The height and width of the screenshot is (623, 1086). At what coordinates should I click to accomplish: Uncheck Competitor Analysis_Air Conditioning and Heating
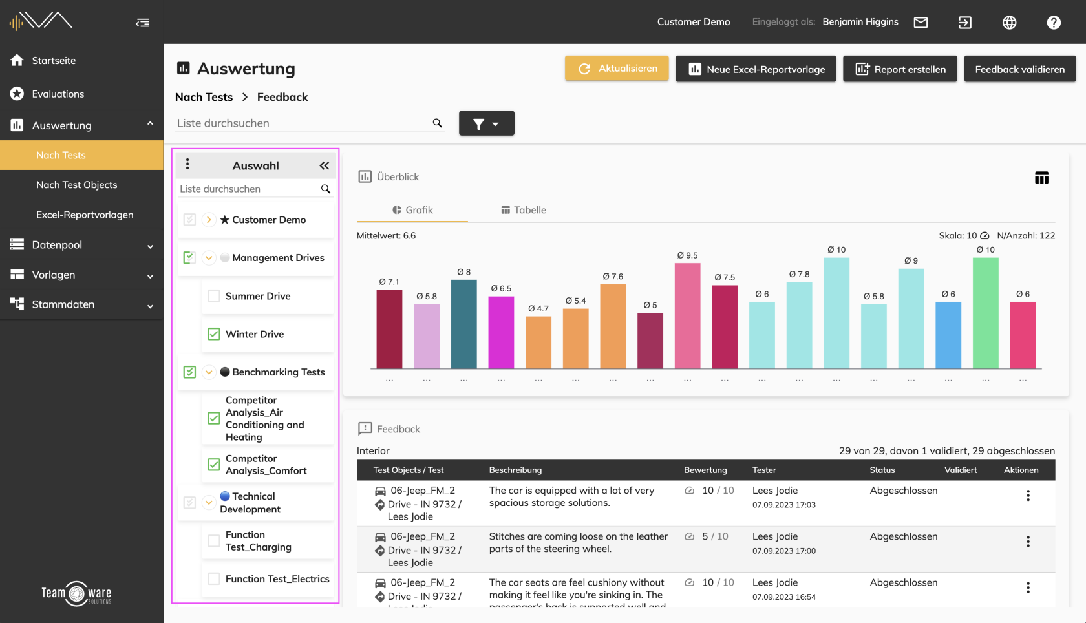(x=214, y=418)
